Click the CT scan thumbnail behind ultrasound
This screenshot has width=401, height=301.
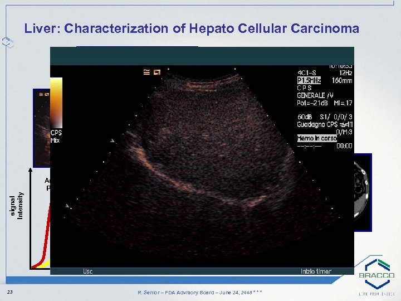point(363,192)
